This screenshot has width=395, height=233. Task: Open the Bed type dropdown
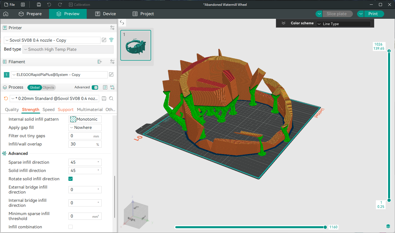tap(68, 49)
